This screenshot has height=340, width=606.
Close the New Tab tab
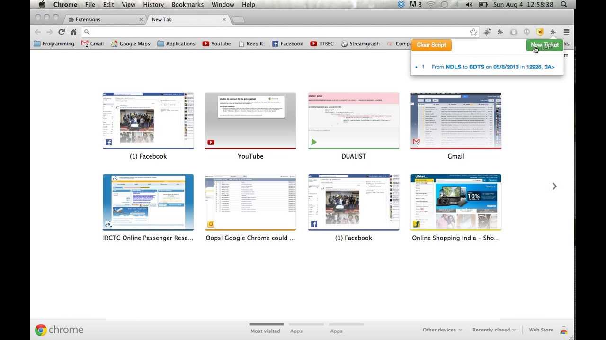tap(224, 19)
